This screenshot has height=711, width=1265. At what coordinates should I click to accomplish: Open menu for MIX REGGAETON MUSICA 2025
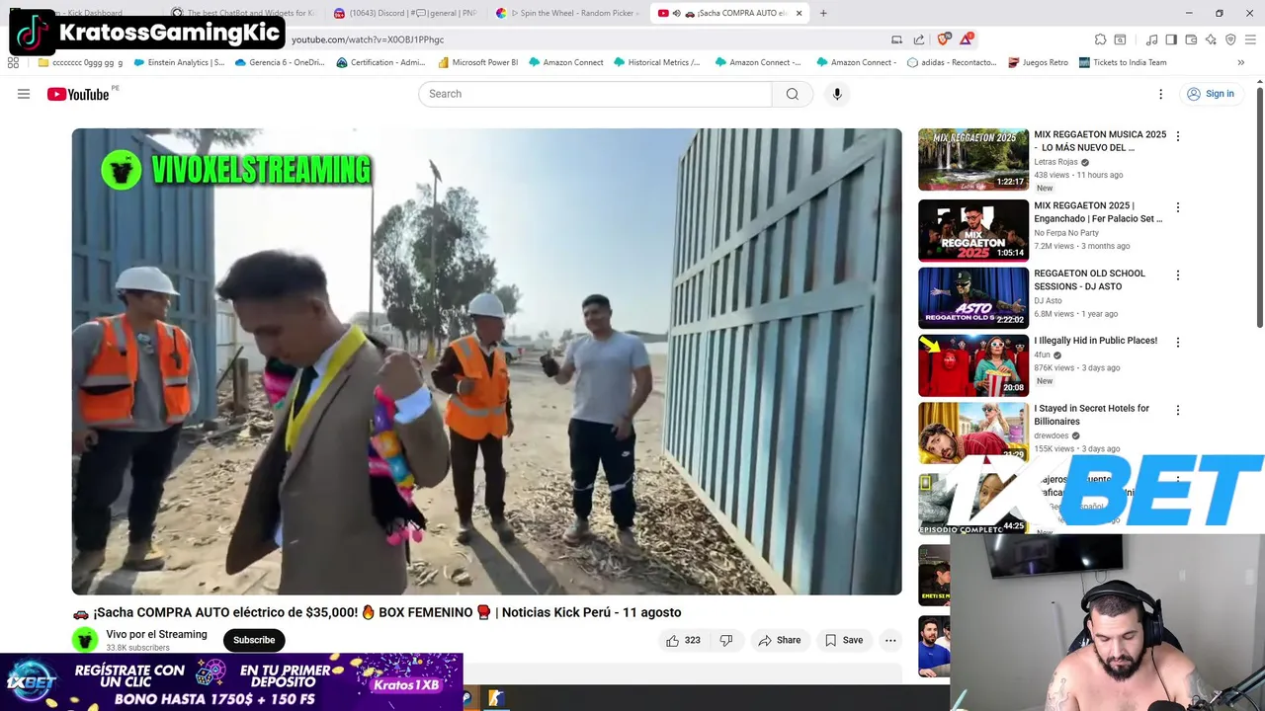1177,136
